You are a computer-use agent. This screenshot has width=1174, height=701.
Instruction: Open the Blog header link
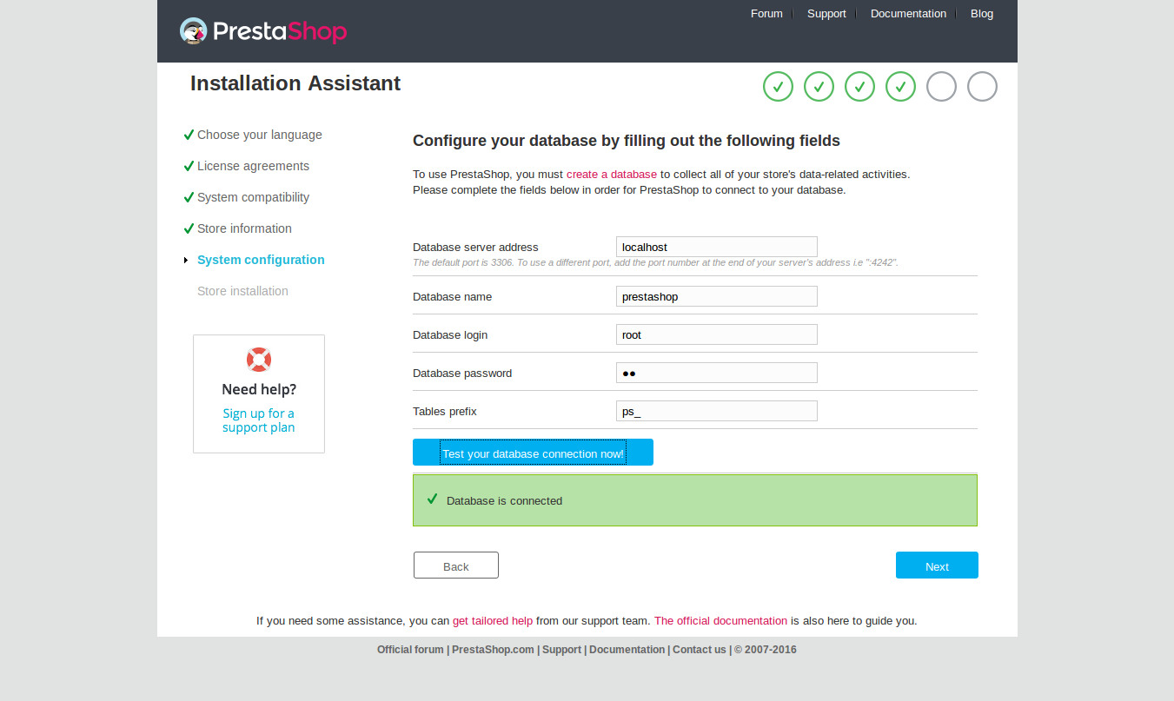pyautogui.click(x=982, y=14)
